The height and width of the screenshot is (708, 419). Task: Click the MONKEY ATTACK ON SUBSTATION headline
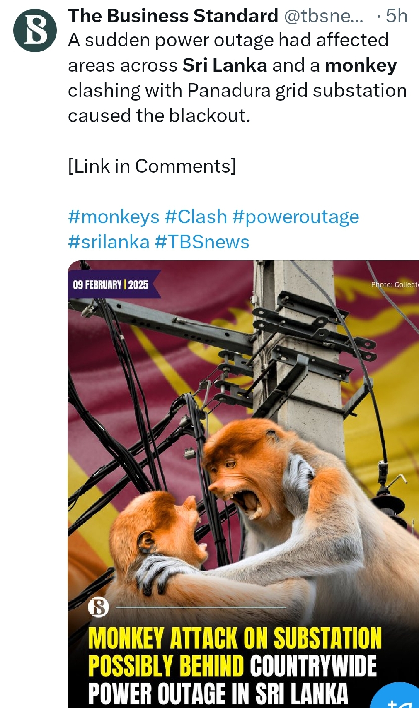[x=235, y=638]
